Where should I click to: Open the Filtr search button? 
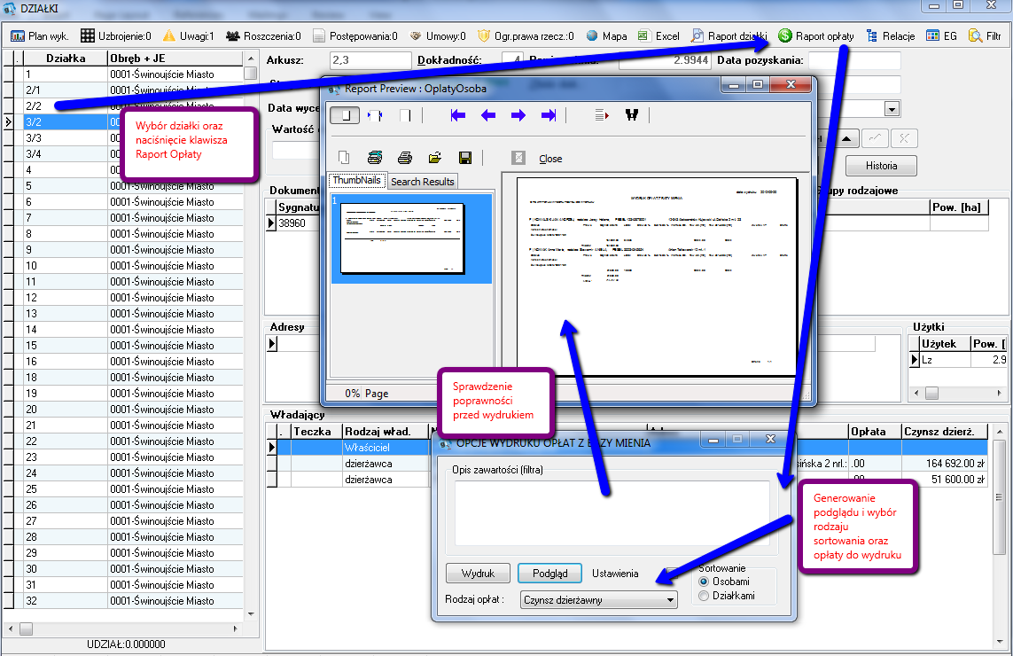click(985, 36)
